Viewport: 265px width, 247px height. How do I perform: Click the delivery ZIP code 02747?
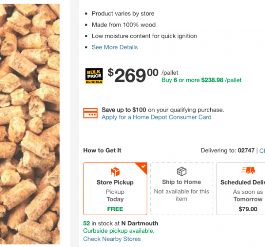246,151
